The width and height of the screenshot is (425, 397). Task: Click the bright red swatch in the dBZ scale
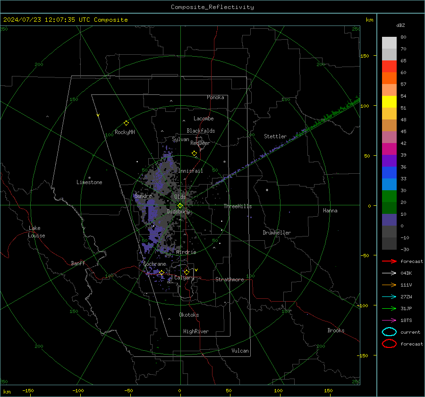(x=389, y=67)
